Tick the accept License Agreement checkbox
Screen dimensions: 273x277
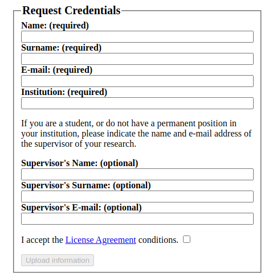point(186,239)
